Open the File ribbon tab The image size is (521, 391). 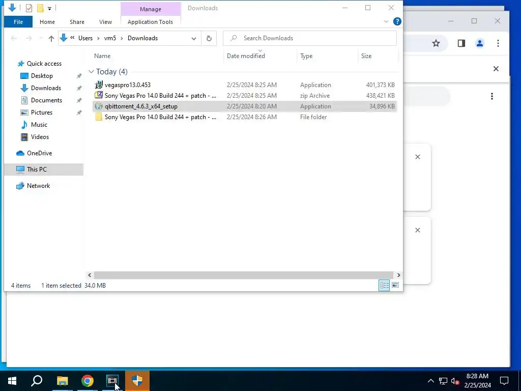pyautogui.click(x=18, y=22)
